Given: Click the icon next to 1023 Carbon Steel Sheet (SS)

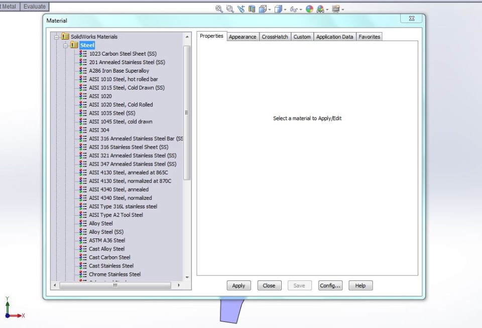Looking at the screenshot, I should [x=83, y=54].
